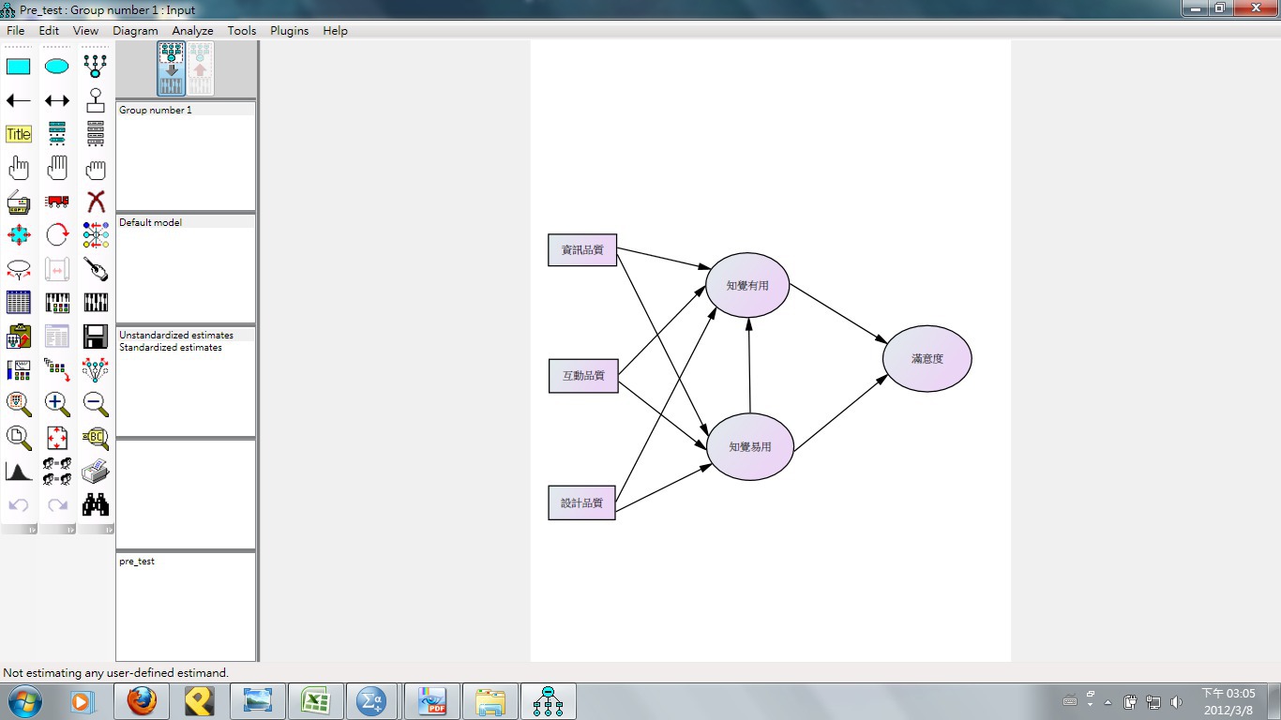1281x720 pixels.
Task: Pick the move objects truck tool
Action: tap(57, 202)
